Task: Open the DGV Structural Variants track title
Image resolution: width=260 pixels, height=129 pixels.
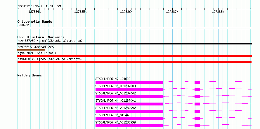Action: coord(41,37)
